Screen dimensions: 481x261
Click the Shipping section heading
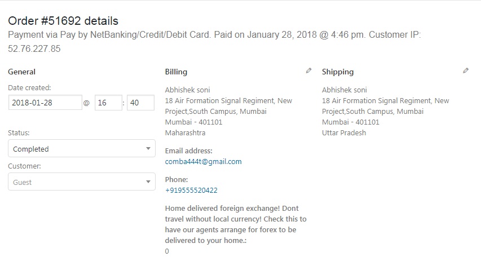[338, 72]
